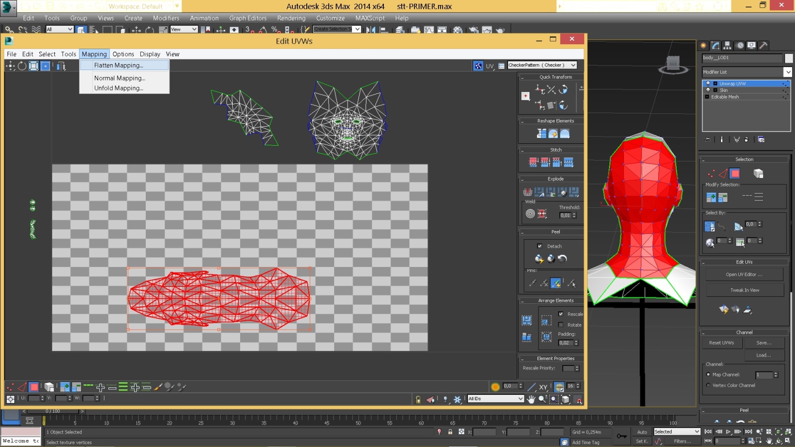Select the Freeform mode tool
This screenshot has width=795, height=447.
(x=45, y=66)
